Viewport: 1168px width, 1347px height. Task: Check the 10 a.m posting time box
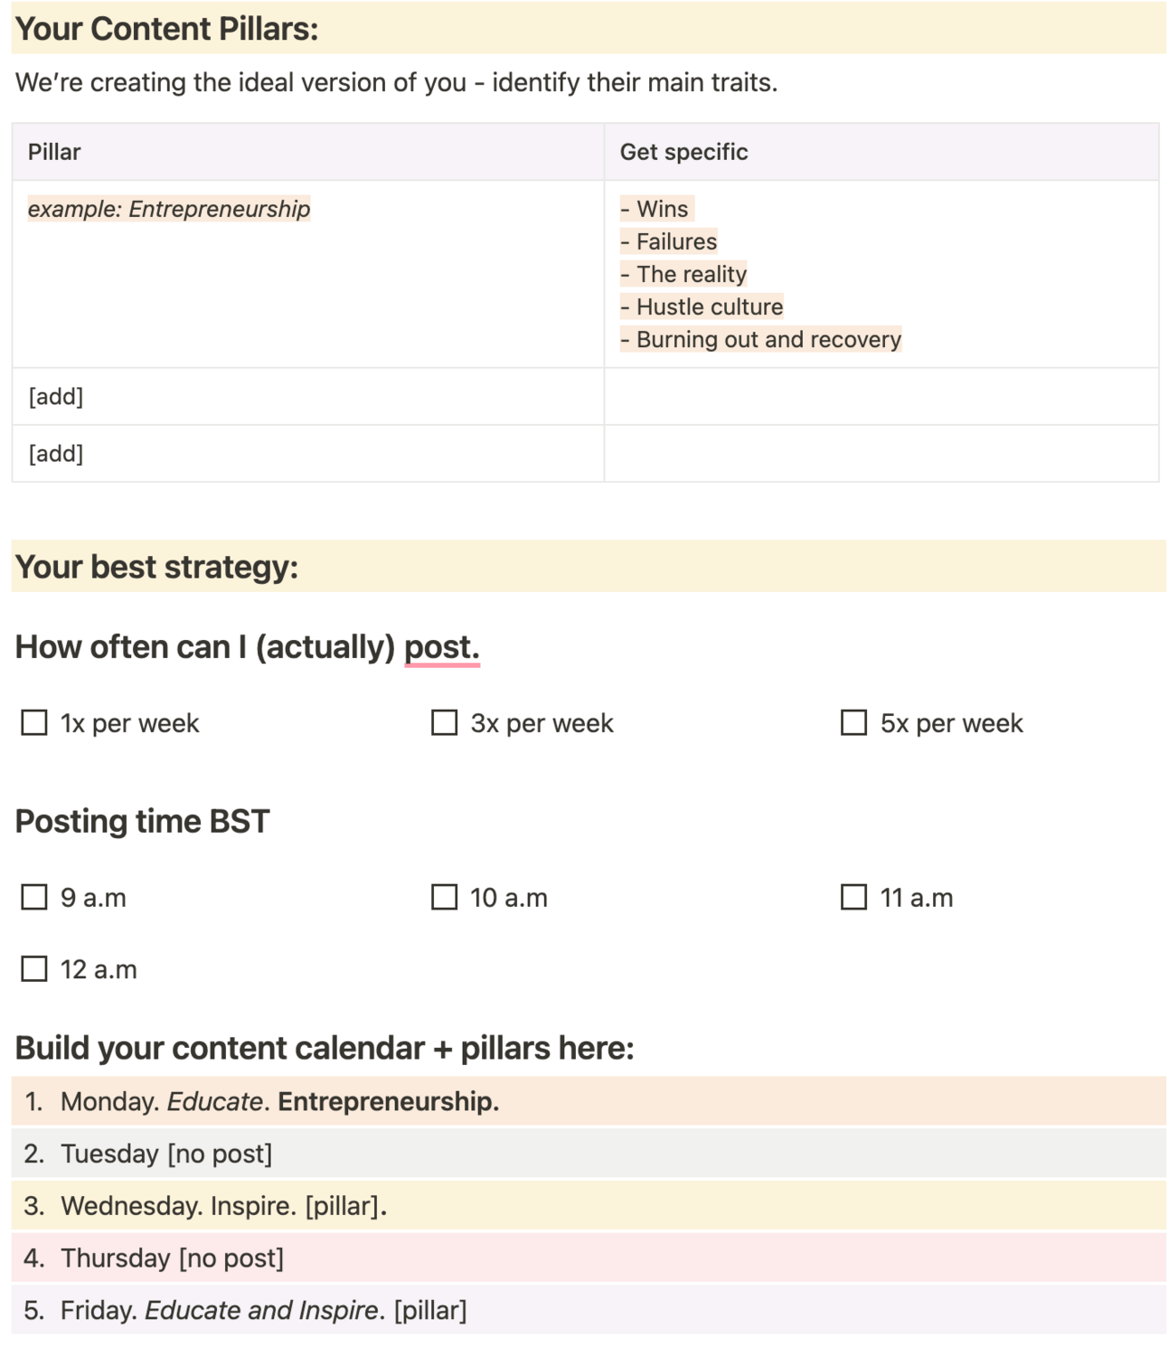tap(444, 898)
